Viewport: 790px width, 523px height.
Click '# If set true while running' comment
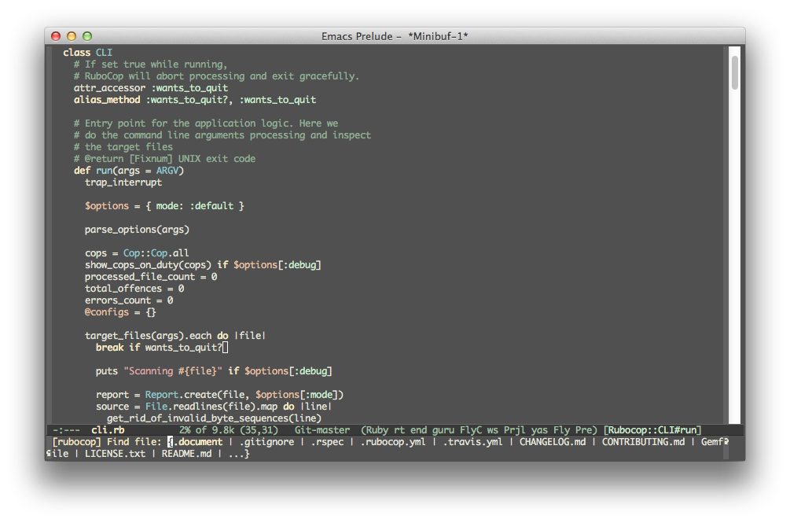coord(151,64)
